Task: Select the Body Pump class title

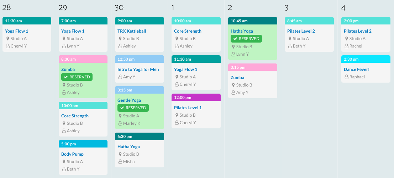Action: (72, 154)
